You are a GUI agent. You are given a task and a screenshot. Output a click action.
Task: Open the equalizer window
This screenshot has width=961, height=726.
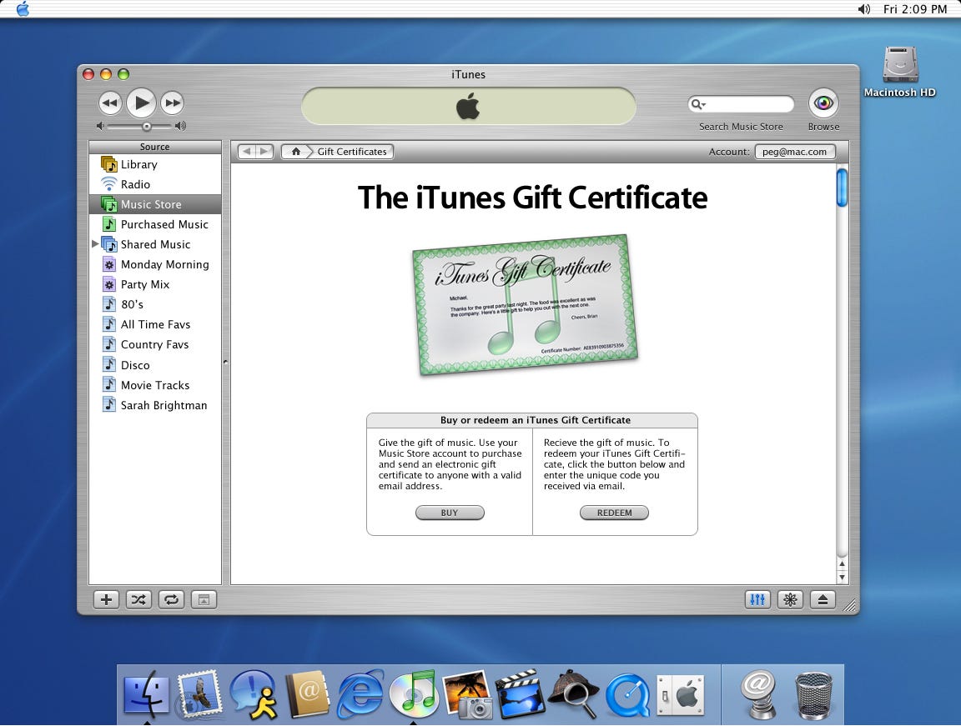point(757,599)
